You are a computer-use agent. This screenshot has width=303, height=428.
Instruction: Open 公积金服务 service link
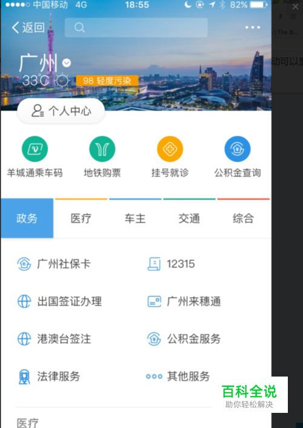click(x=194, y=339)
